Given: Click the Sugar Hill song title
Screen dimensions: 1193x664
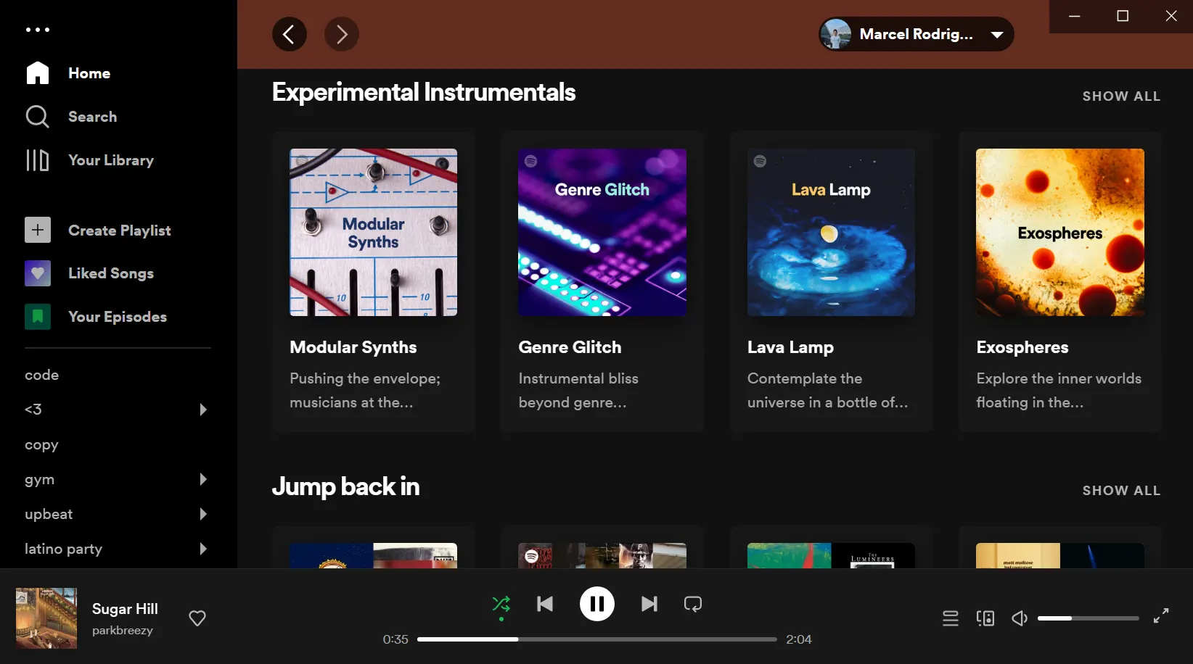Looking at the screenshot, I should point(125,609).
